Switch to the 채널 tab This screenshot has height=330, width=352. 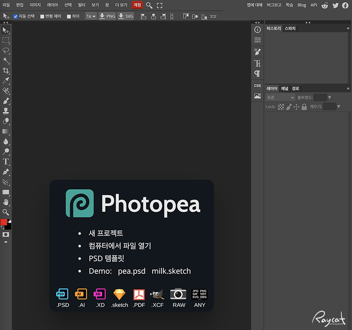pyautogui.click(x=285, y=89)
